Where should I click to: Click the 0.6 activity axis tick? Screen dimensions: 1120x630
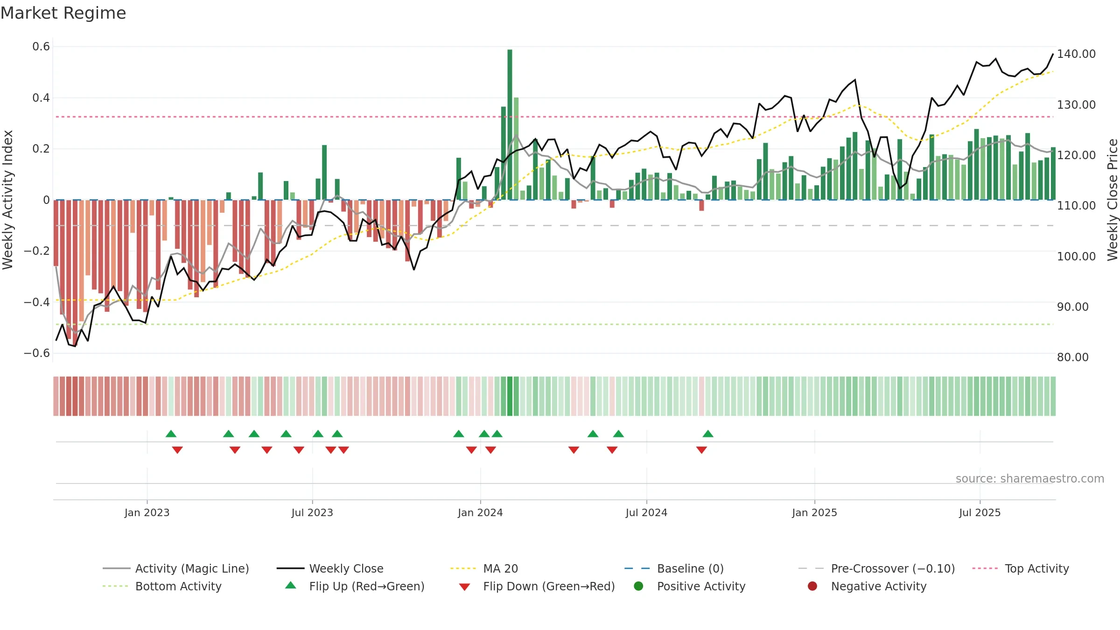tap(41, 46)
